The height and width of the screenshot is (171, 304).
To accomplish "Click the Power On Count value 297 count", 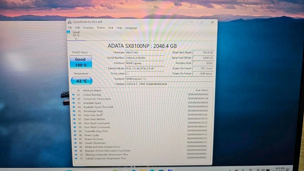I will click(203, 68).
